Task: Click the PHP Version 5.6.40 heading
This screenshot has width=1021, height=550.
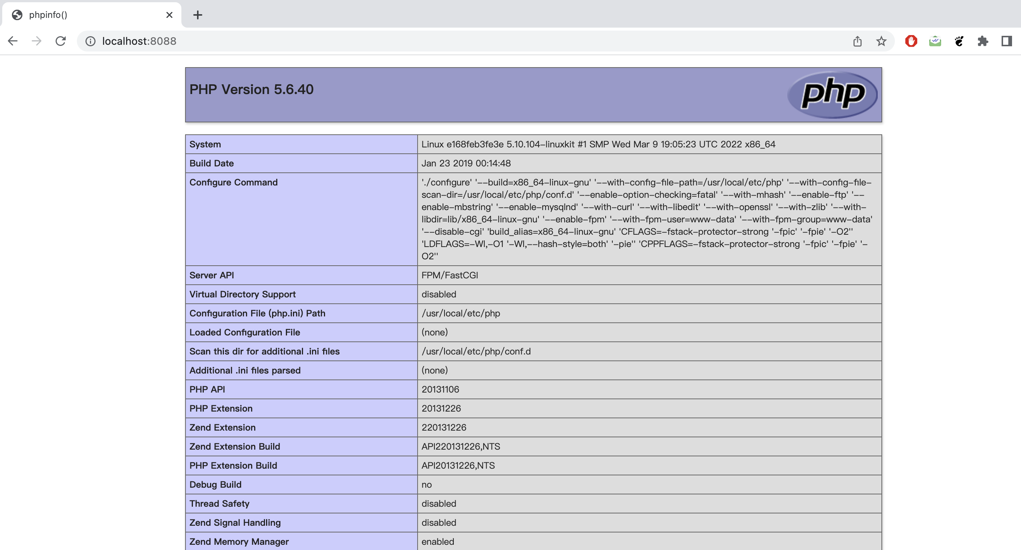Action: click(x=251, y=90)
